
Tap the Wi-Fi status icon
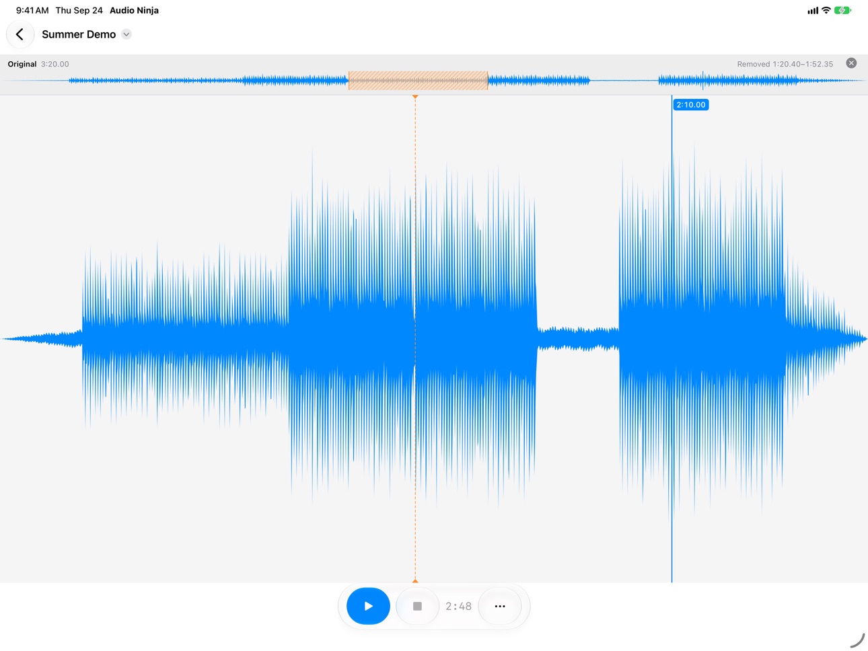tap(826, 10)
